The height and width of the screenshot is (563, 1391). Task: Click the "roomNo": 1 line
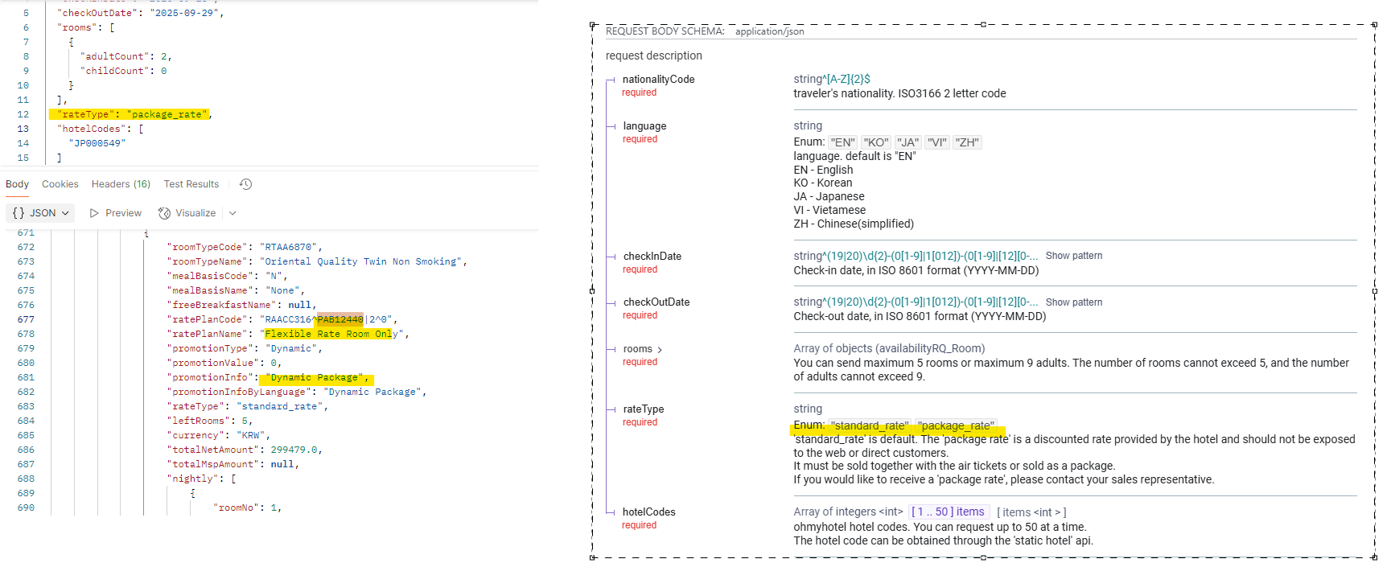coord(247,508)
